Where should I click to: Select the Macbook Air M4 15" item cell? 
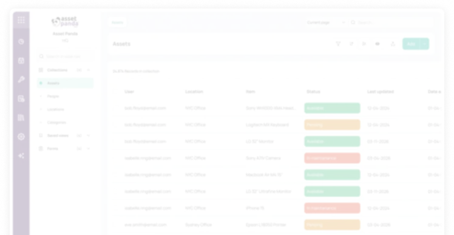tap(264, 175)
